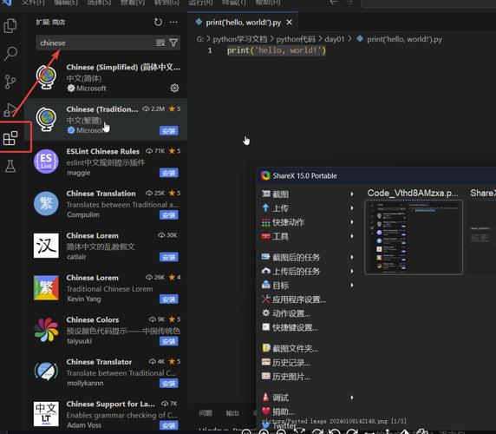
Task: Click the colorful 繁 Chinese Lorem icon
Action: (46, 288)
